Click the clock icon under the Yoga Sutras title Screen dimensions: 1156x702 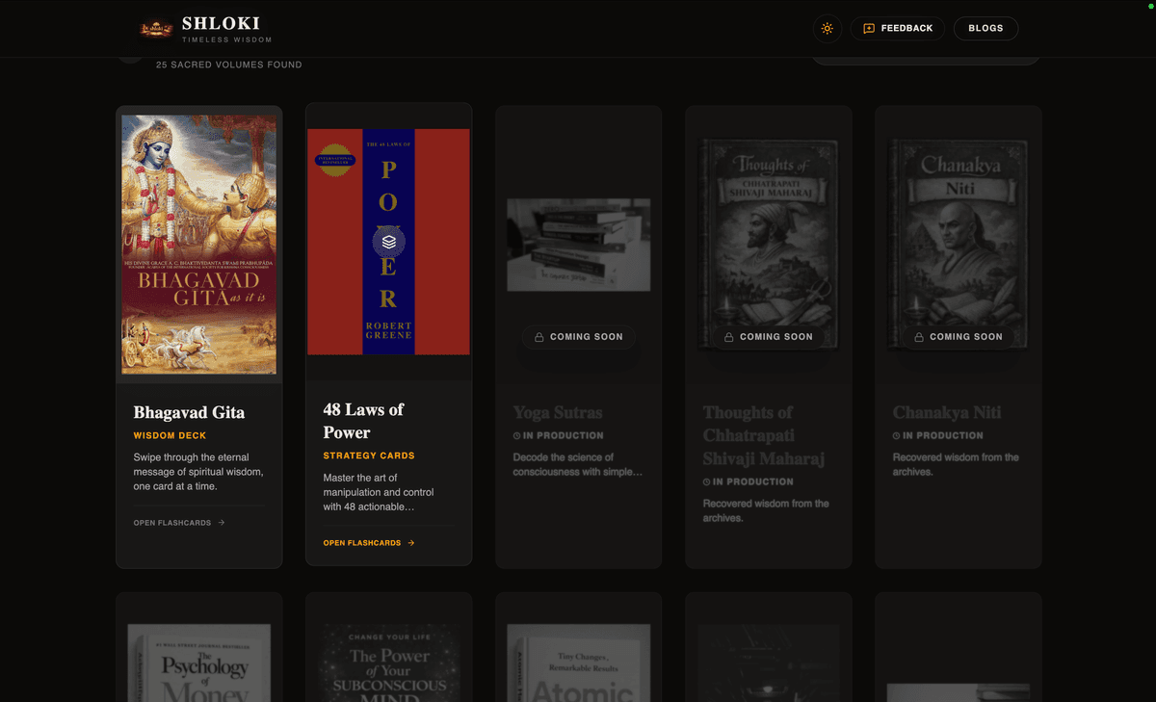[x=516, y=436]
